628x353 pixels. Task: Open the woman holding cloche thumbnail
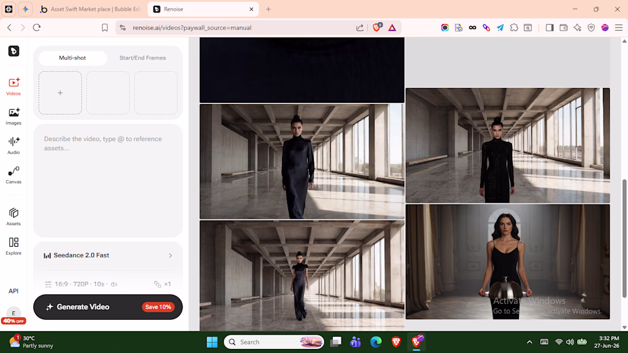[x=508, y=262]
